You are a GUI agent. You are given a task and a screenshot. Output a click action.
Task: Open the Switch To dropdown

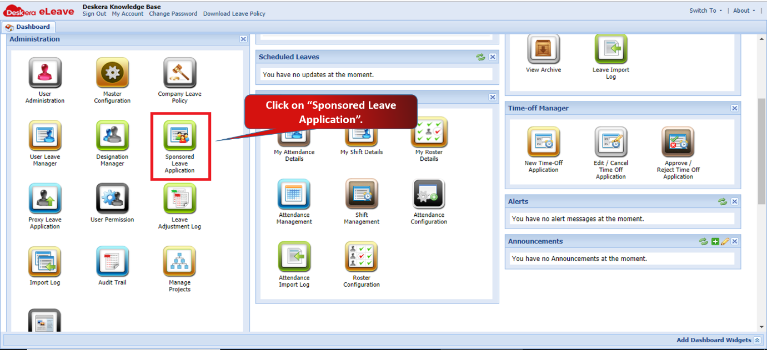click(x=706, y=11)
